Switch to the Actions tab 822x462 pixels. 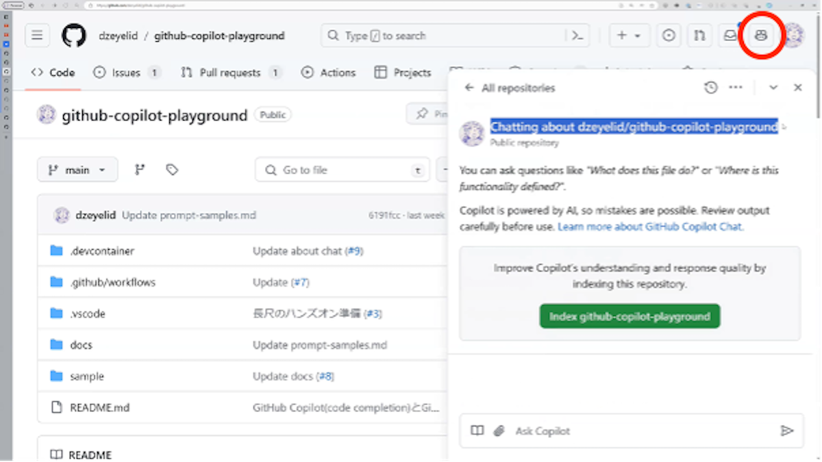point(329,73)
